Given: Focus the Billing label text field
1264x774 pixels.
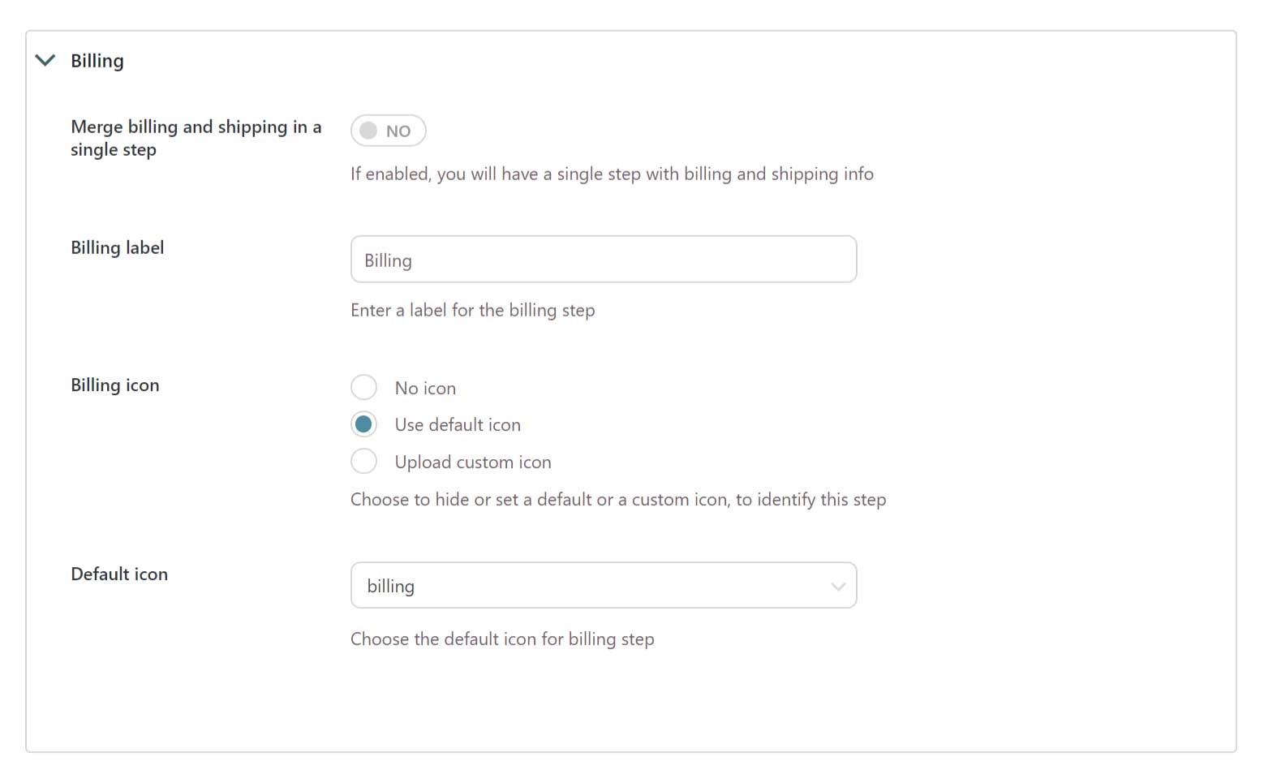Looking at the screenshot, I should click(603, 260).
